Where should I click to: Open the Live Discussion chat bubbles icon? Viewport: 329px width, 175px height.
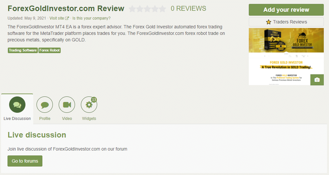click(17, 105)
